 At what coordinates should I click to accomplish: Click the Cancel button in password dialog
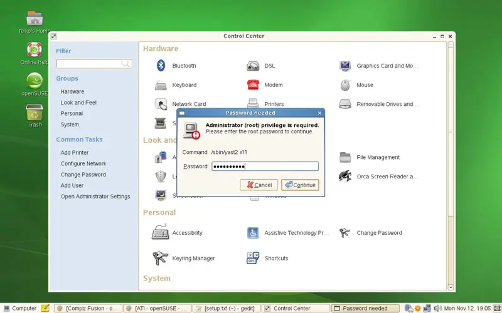click(x=259, y=185)
